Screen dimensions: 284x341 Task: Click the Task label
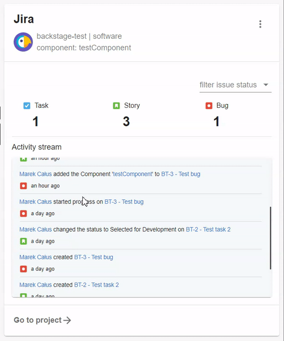point(41,105)
